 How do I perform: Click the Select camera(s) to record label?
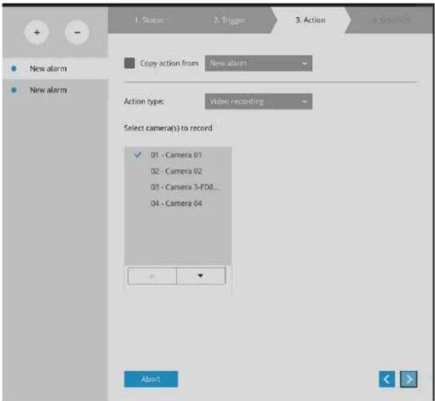(168, 128)
